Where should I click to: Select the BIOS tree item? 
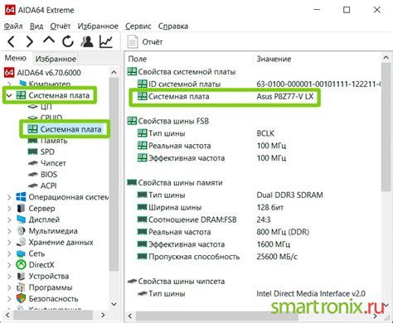coord(43,175)
